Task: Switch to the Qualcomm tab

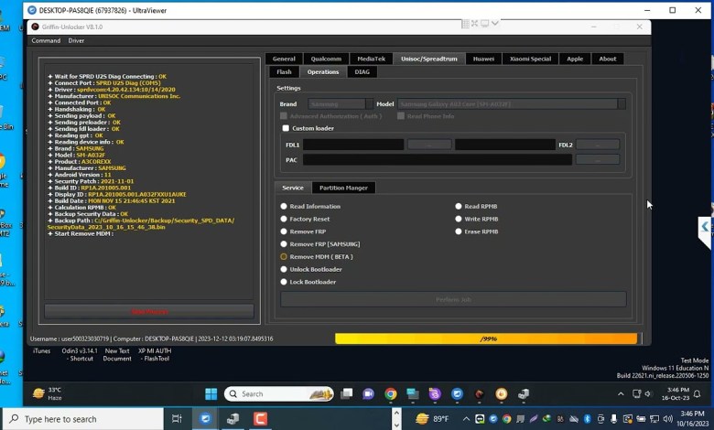Action: click(326, 59)
